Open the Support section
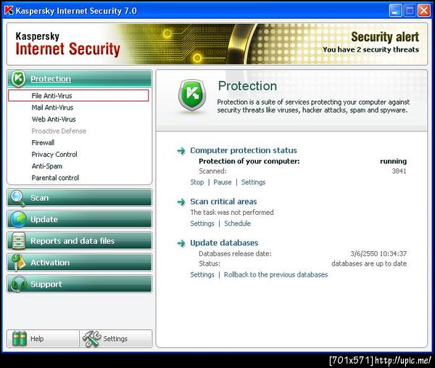Screen dimensions: 435x368 79,284
